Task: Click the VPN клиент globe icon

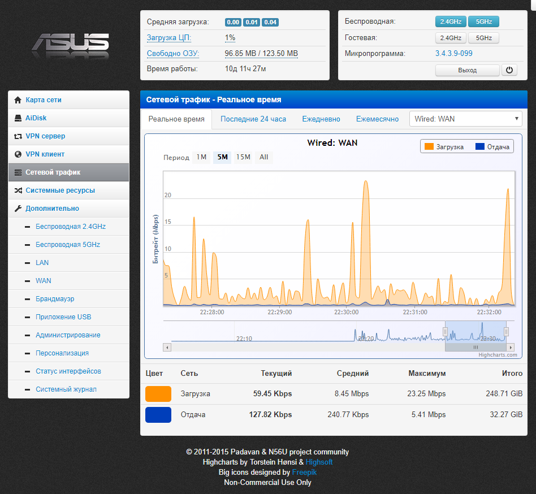Action: tap(18, 154)
